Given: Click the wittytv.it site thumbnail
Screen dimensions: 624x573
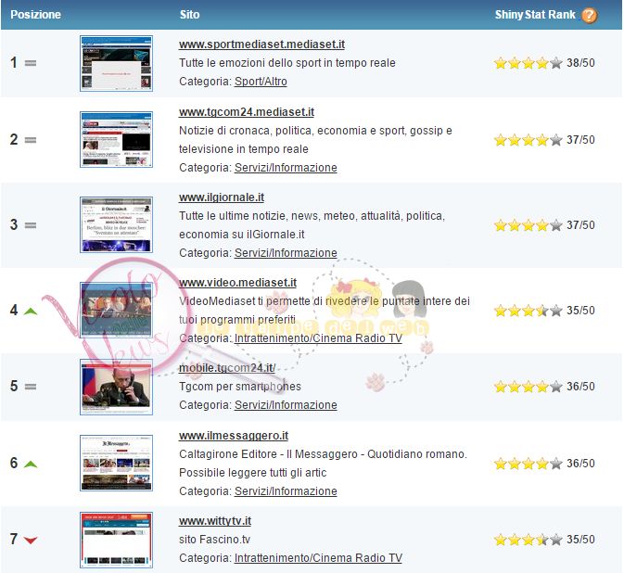Looking at the screenshot, I should tap(116, 540).
